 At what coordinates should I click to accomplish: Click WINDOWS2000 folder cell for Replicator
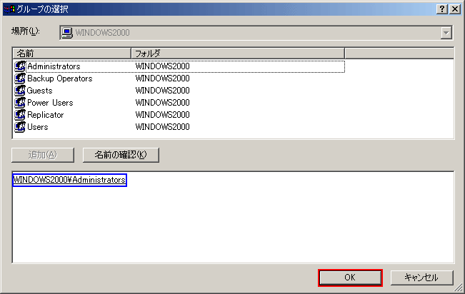163,115
